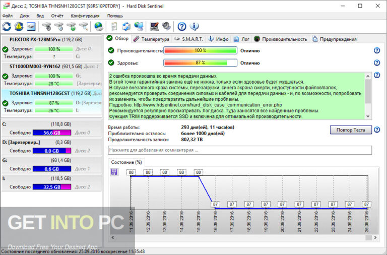This screenshot has height=255, width=387.
Task: Select TOSHIBA THNSNH128GCST disk in the list
Action: coord(51,102)
